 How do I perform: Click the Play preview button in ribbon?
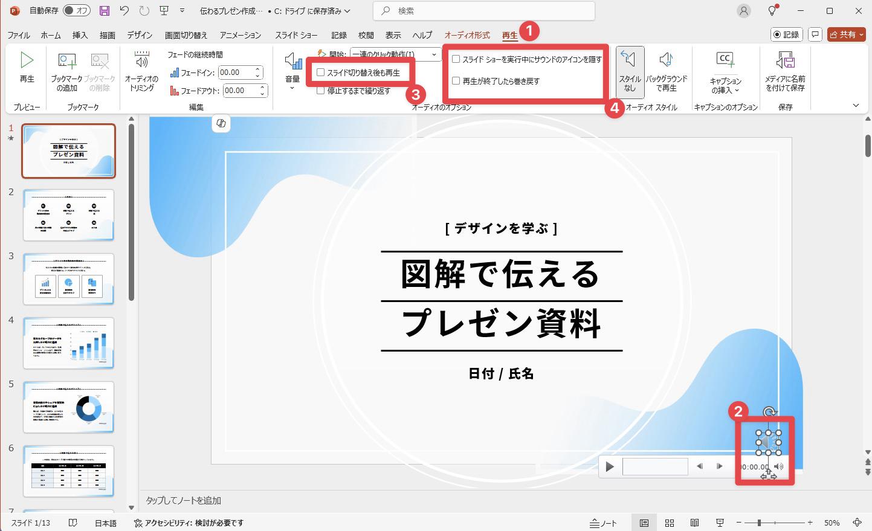(27, 68)
